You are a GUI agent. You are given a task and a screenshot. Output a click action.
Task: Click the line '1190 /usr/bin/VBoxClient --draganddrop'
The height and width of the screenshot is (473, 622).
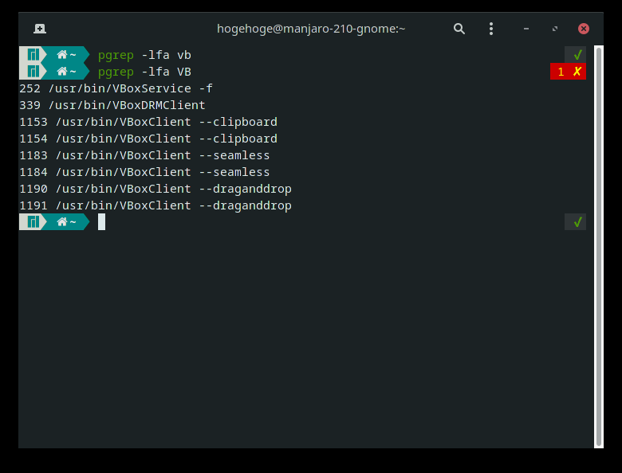tap(155, 189)
